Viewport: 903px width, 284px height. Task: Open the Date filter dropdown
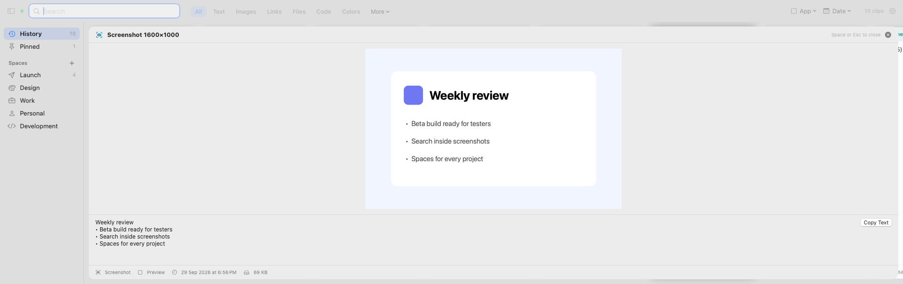coord(837,11)
